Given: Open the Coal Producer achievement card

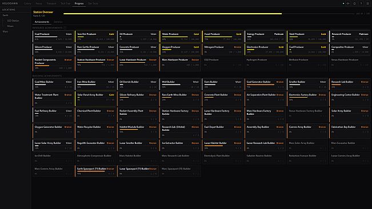Looking at the screenshot, I should (53, 37).
